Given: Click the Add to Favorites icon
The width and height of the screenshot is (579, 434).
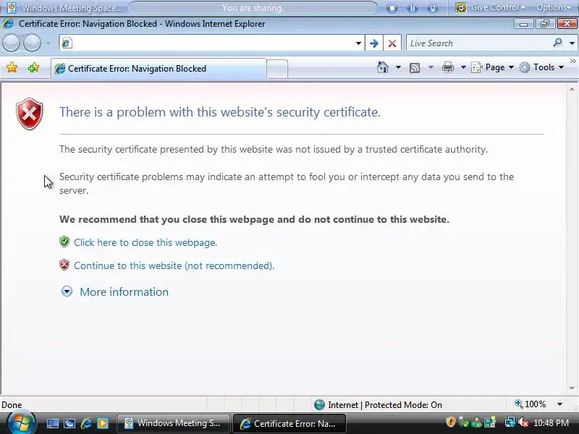Looking at the screenshot, I should [x=33, y=67].
